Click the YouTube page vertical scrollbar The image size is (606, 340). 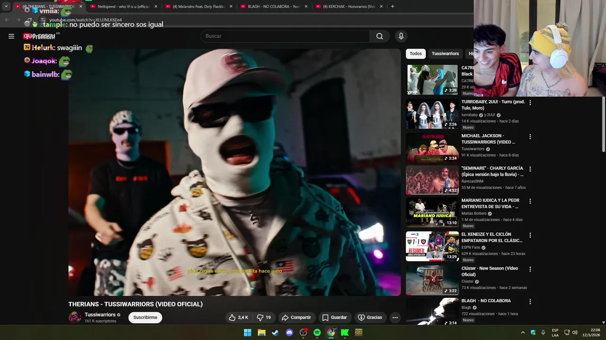click(603, 124)
